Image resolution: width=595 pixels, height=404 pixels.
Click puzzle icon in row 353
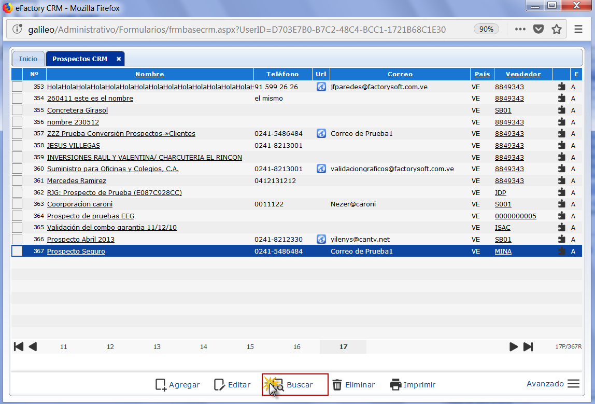[562, 87]
